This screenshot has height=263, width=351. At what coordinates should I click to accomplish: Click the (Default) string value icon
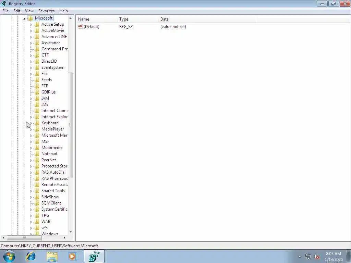80,27
